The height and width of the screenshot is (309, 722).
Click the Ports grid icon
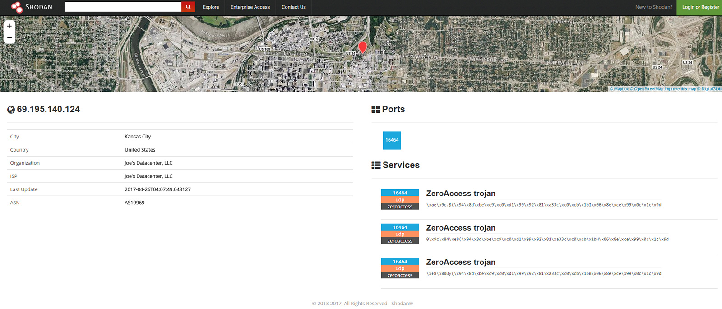375,110
